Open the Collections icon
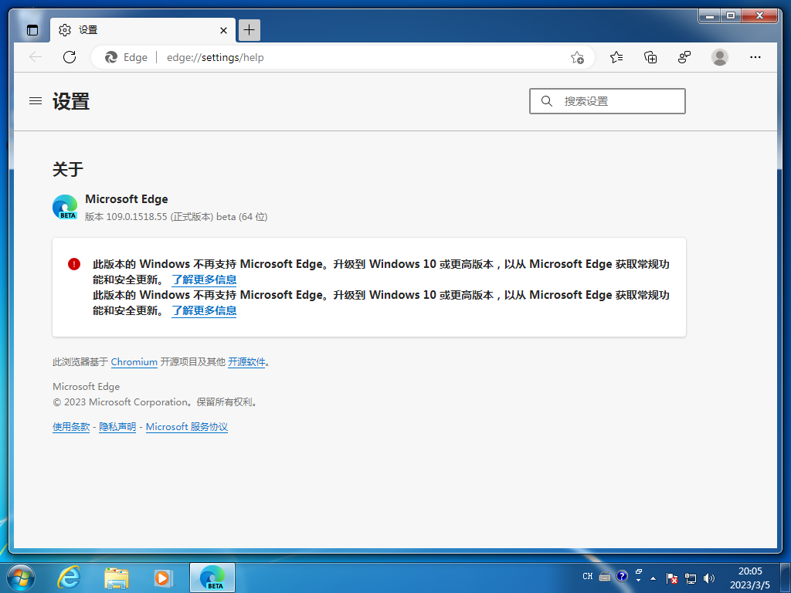 650,57
